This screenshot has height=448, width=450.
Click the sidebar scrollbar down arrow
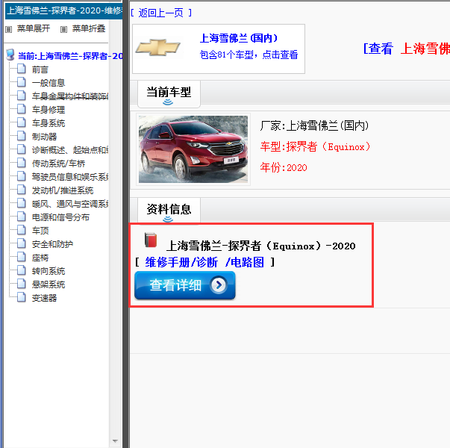pyautogui.click(x=115, y=441)
